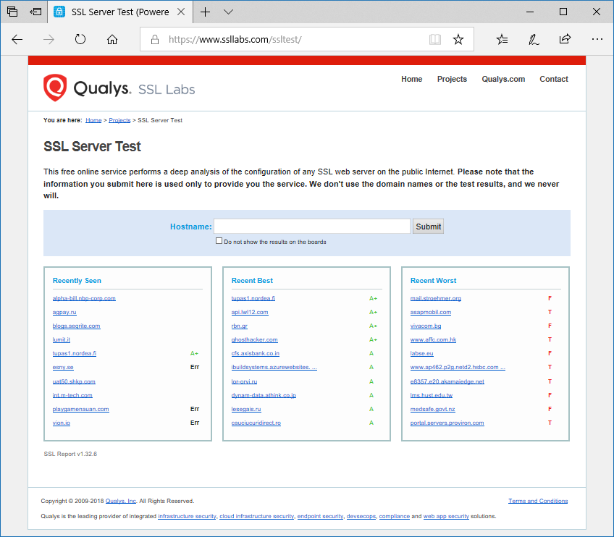Click the Share page icon
The height and width of the screenshot is (537, 614).
(x=565, y=39)
